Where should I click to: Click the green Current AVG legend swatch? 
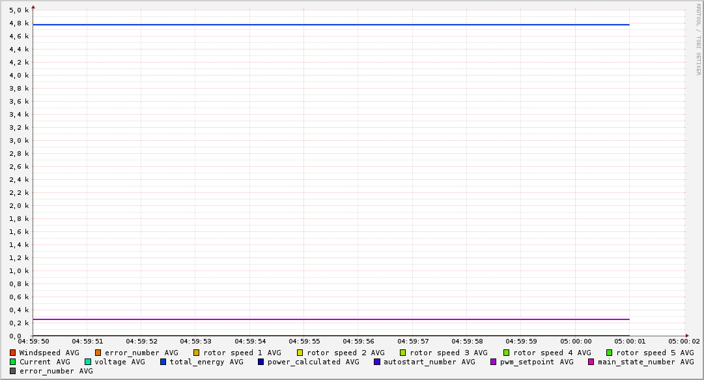(x=13, y=362)
